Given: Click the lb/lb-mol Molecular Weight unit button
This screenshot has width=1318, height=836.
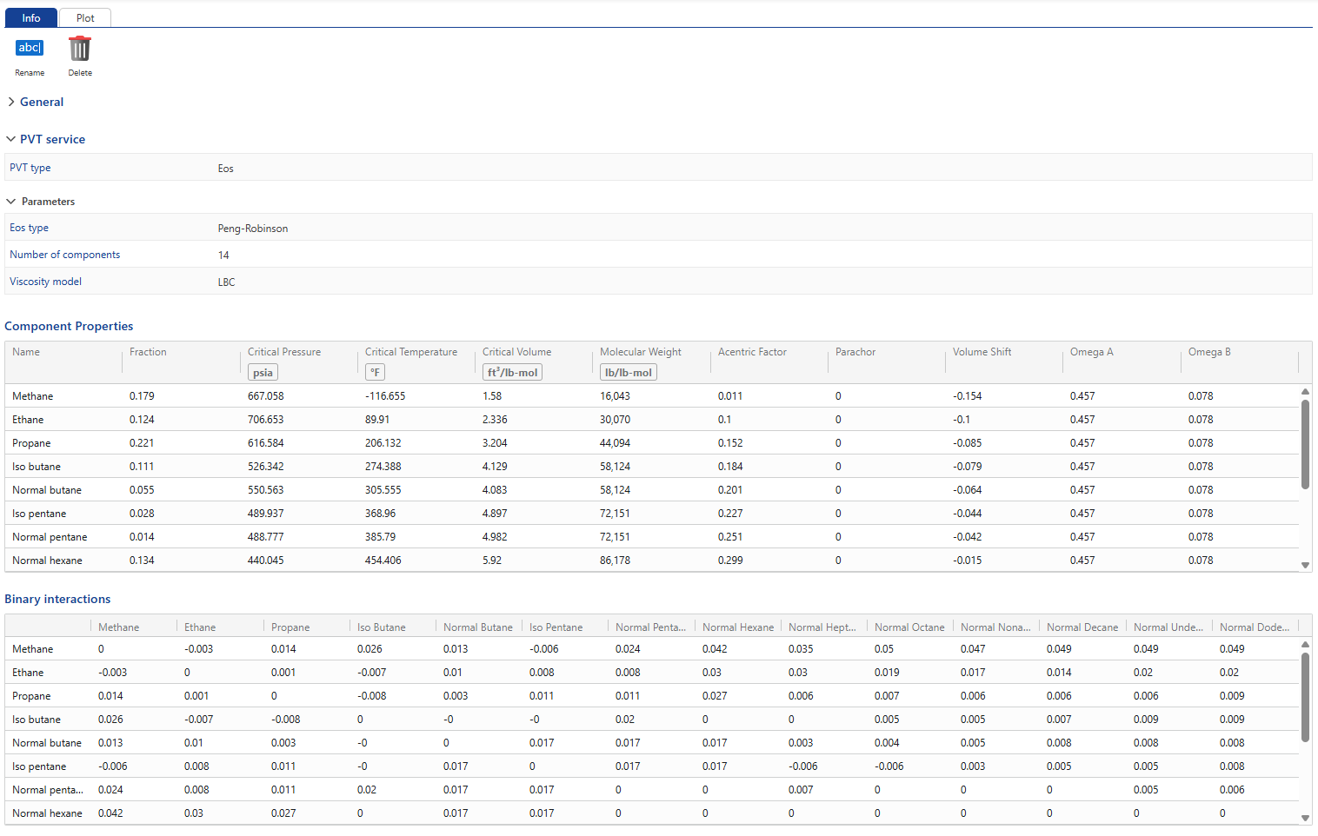Looking at the screenshot, I should click(628, 373).
